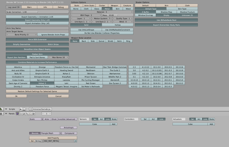Select the Scene context icon in Panels
The height and width of the screenshot is (147, 229).
[33, 114]
